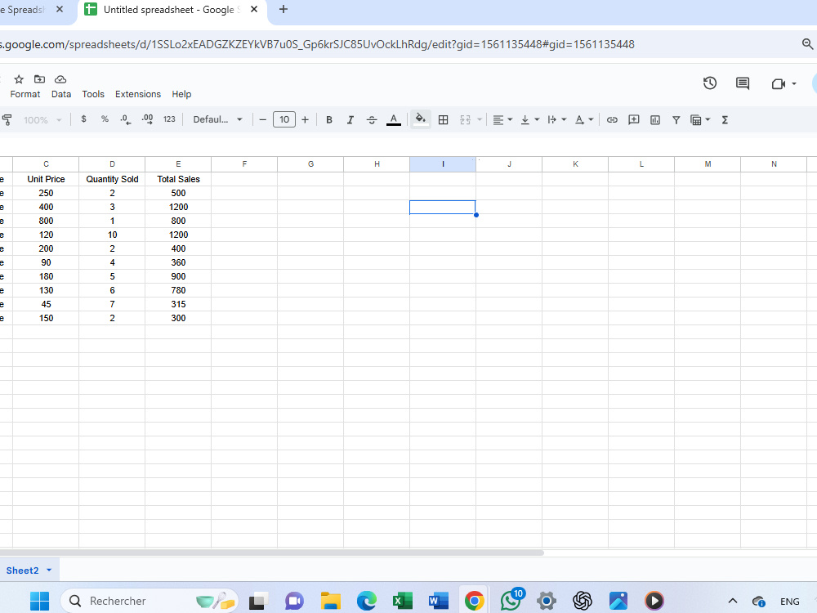The image size is (817, 613).
Task: Toggle italic formatting
Action: click(350, 120)
